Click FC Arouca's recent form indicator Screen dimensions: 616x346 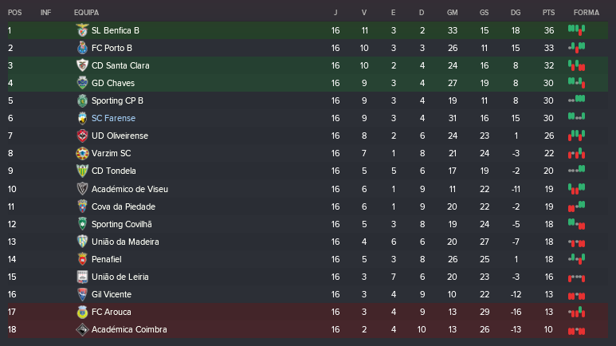[x=576, y=312]
